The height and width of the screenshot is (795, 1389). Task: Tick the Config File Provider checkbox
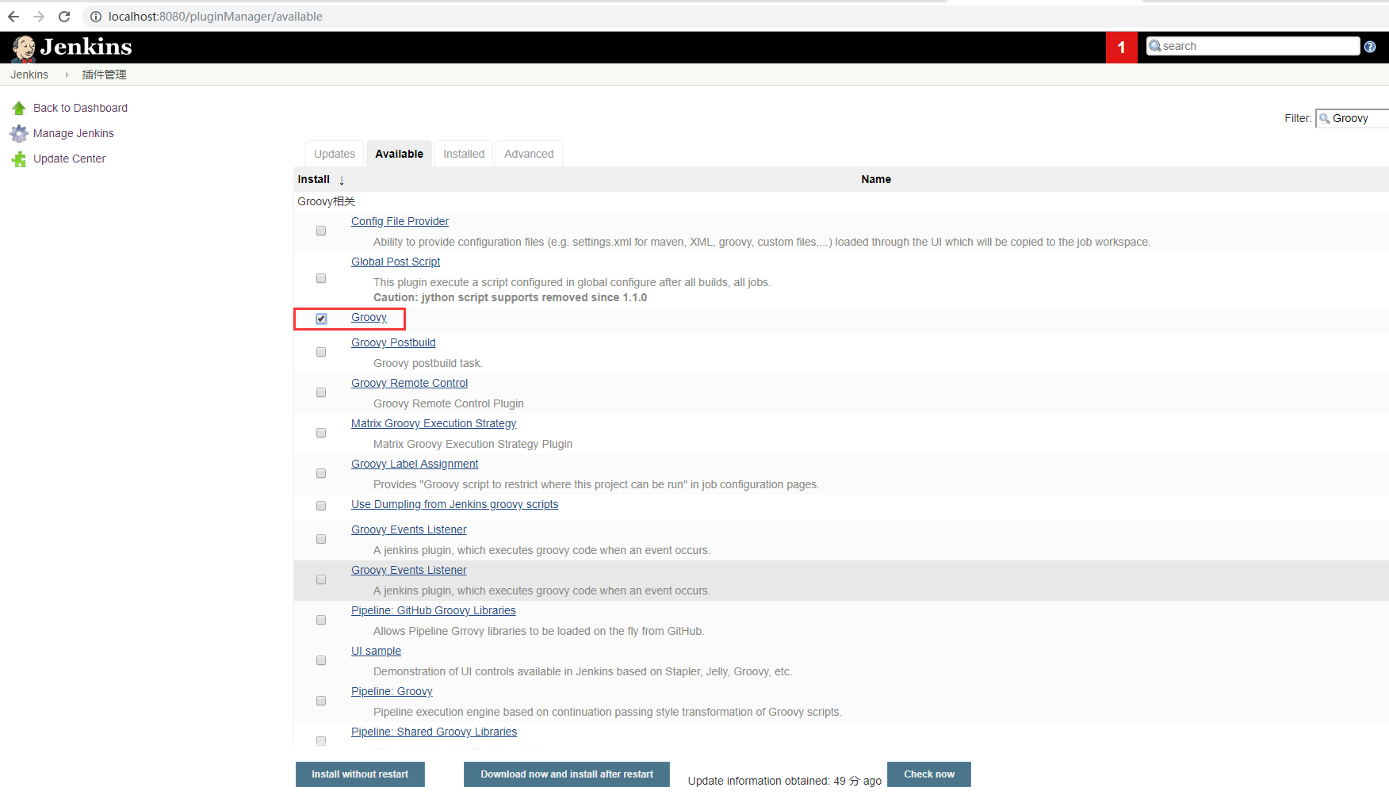pyautogui.click(x=321, y=231)
